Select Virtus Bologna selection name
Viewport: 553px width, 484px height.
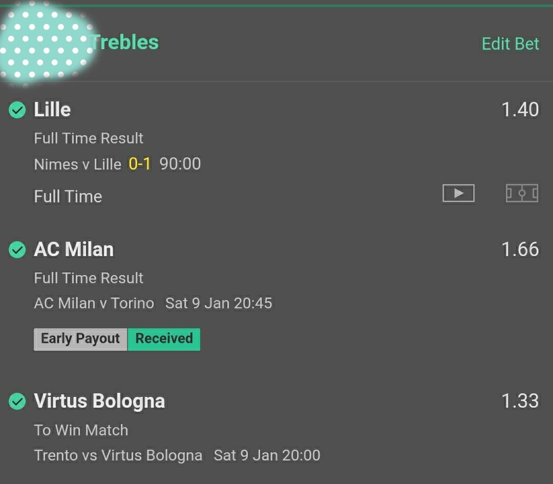pyautogui.click(x=99, y=401)
